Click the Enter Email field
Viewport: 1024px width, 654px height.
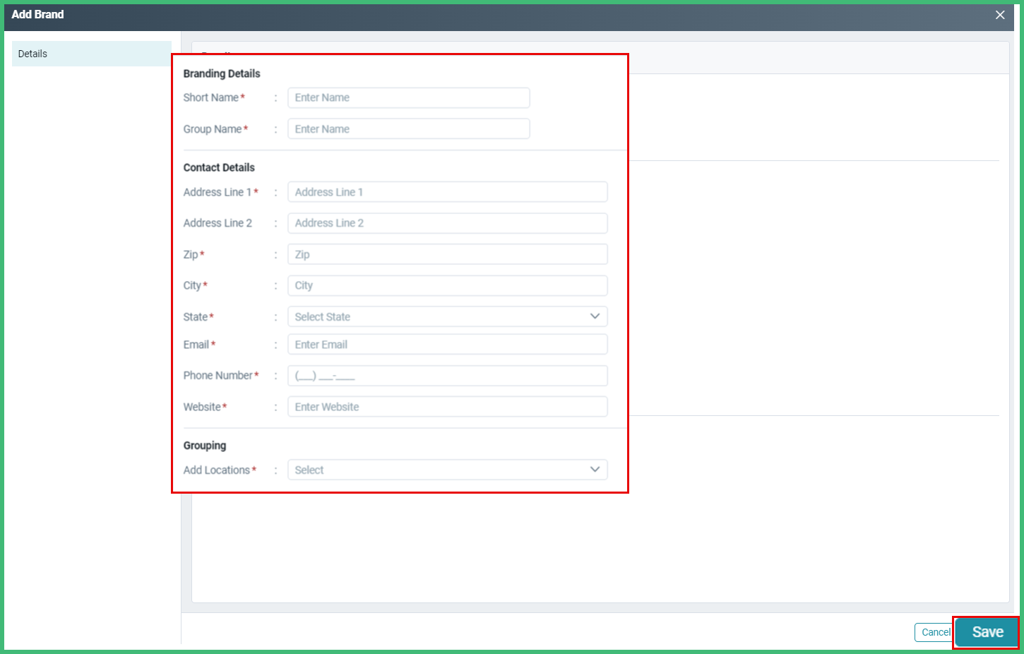pos(447,344)
